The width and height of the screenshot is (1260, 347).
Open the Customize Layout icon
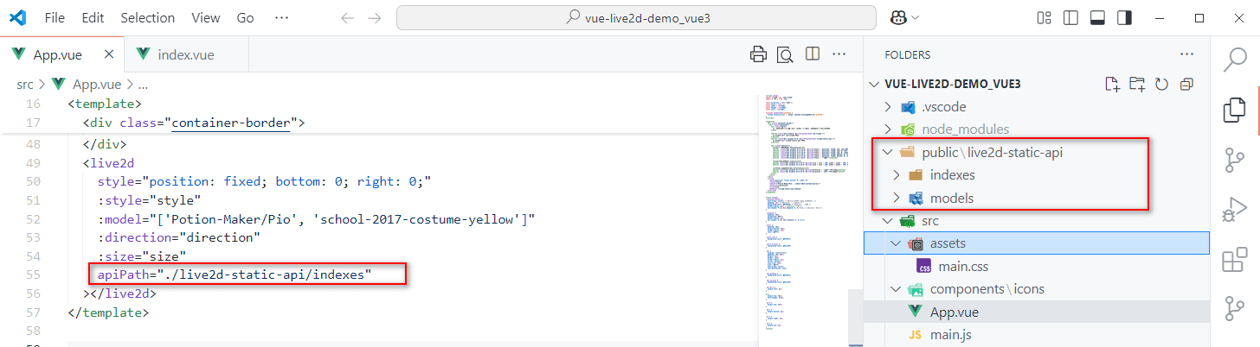(1045, 17)
